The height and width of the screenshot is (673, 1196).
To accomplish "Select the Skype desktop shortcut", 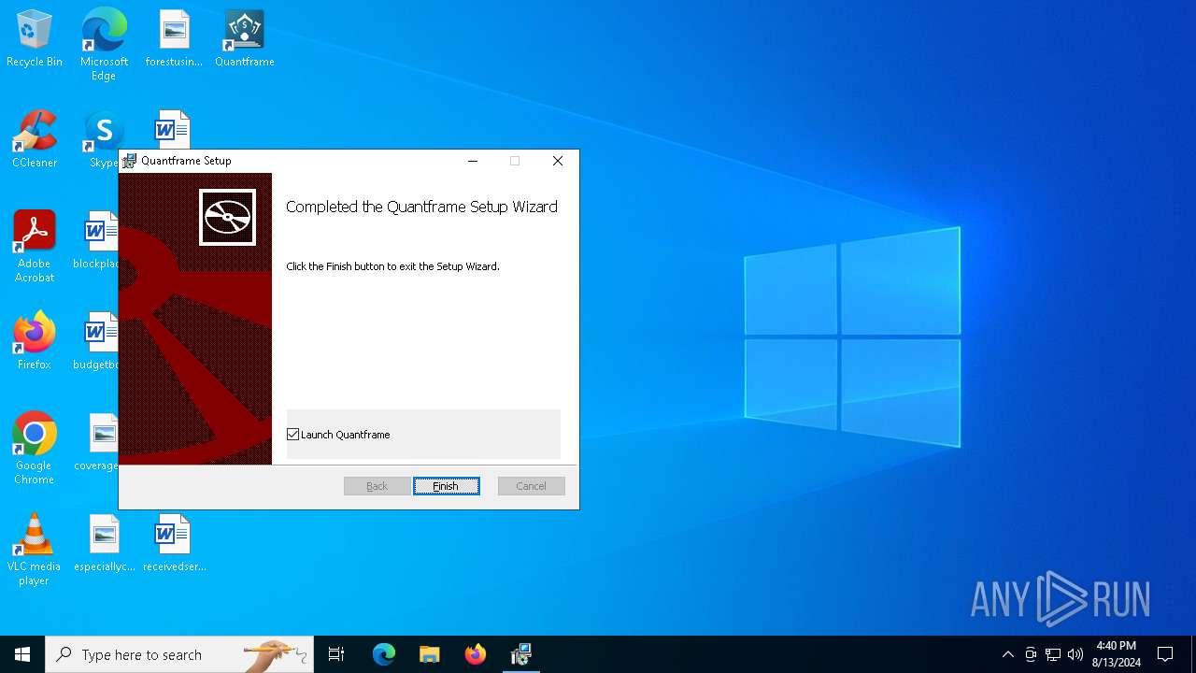I will pos(104,139).
